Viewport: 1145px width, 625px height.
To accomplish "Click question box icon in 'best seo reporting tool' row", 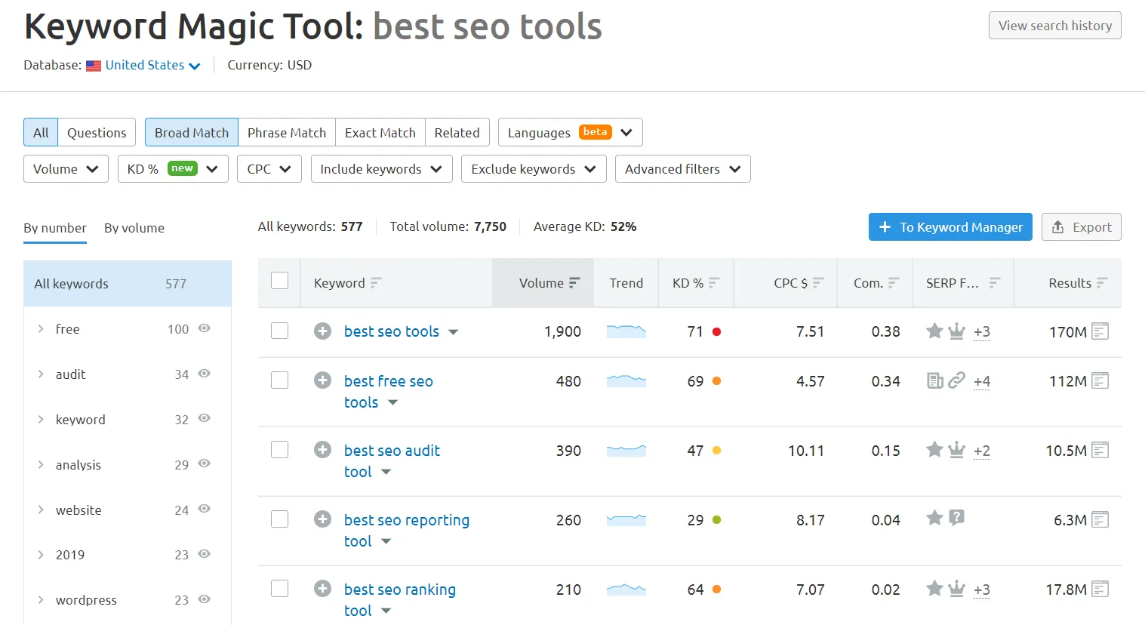I will (956, 518).
